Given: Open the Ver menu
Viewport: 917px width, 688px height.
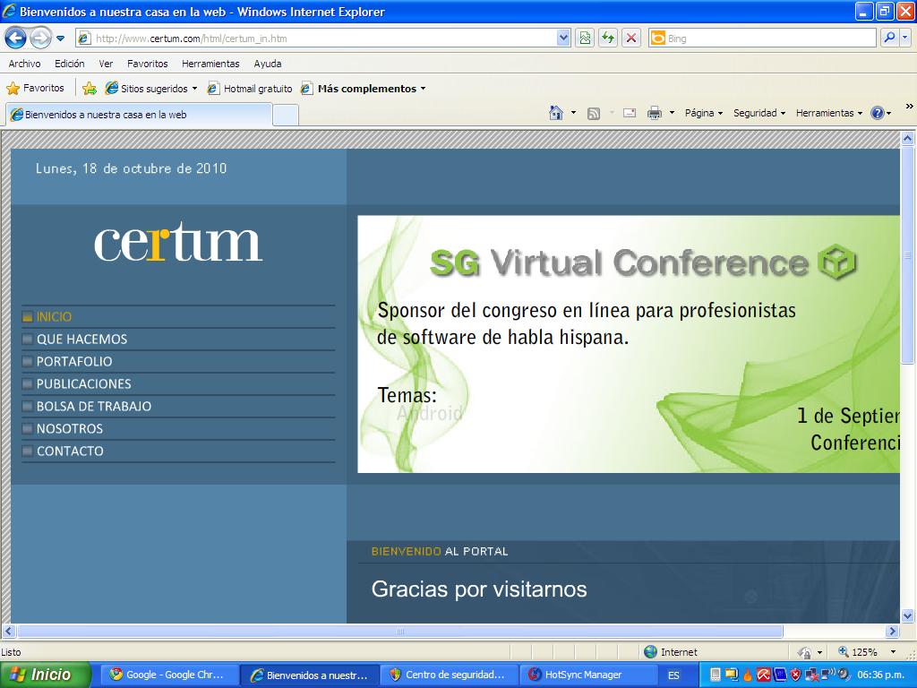Looking at the screenshot, I should (106, 64).
